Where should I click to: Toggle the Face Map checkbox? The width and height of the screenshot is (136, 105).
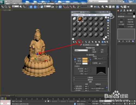tap(91, 52)
